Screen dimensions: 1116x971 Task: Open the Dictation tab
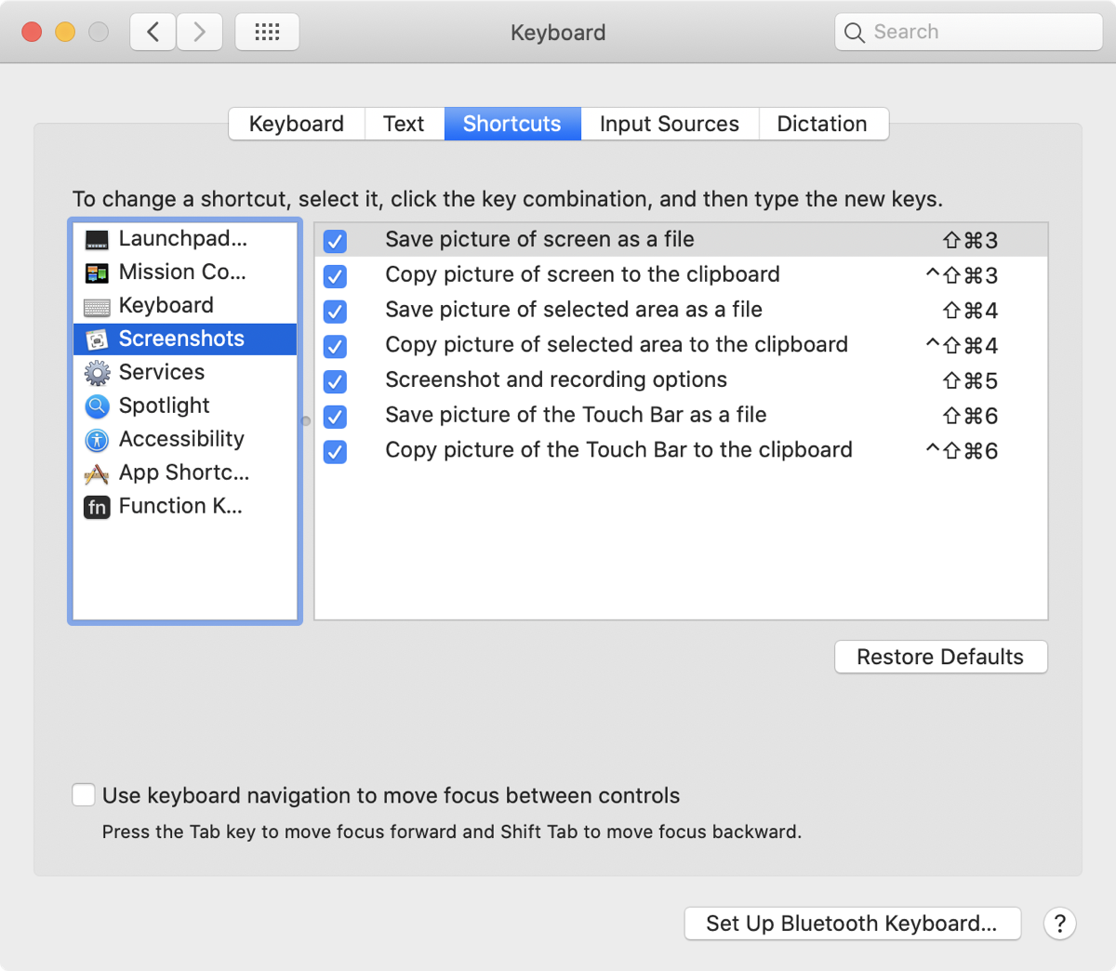[822, 124]
